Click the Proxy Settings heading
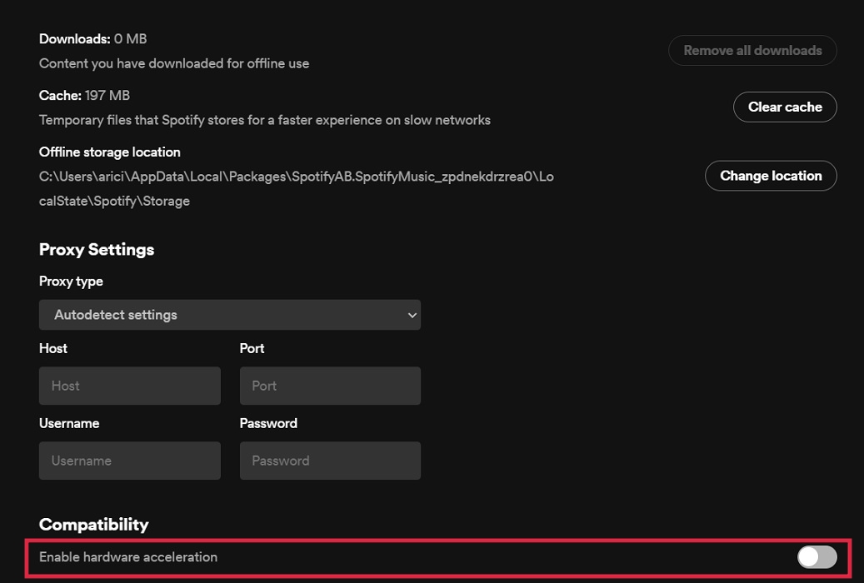 pyautogui.click(x=96, y=249)
